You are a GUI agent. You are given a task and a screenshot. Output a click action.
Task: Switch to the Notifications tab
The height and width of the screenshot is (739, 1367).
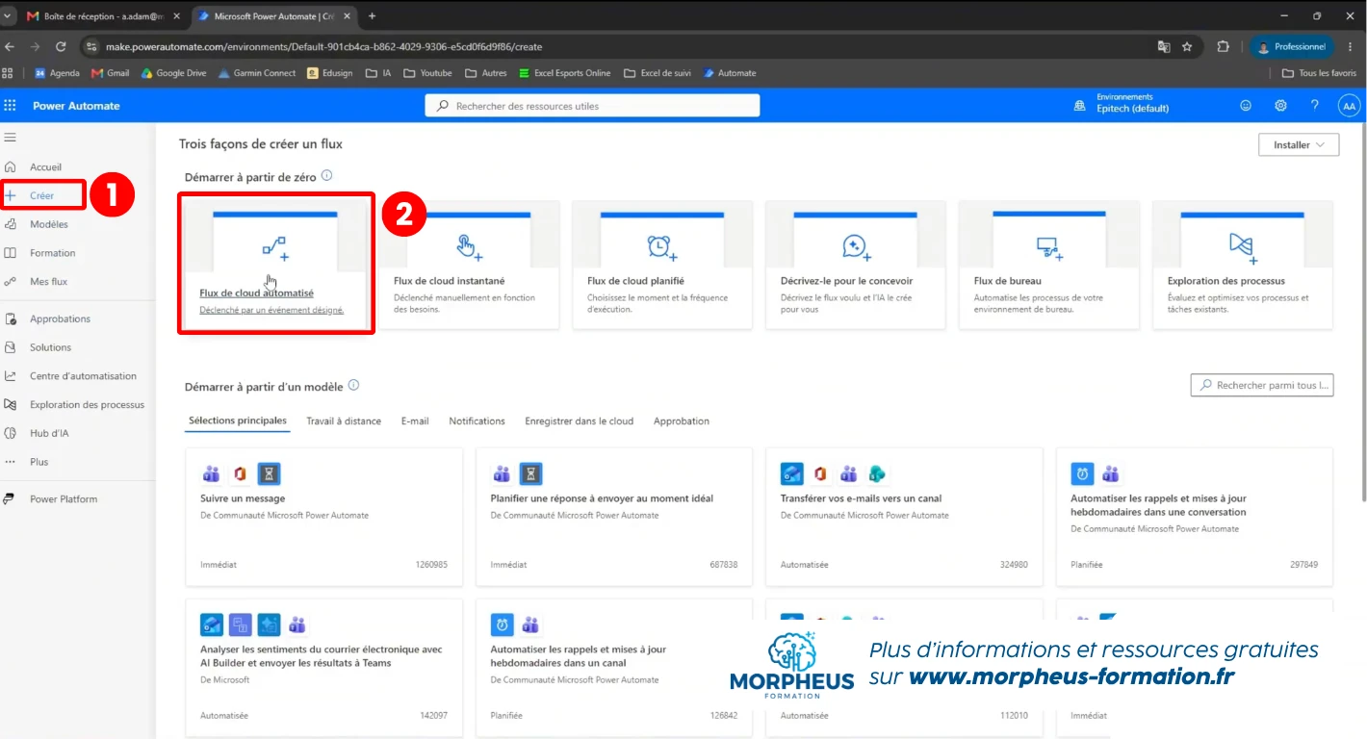(x=477, y=421)
